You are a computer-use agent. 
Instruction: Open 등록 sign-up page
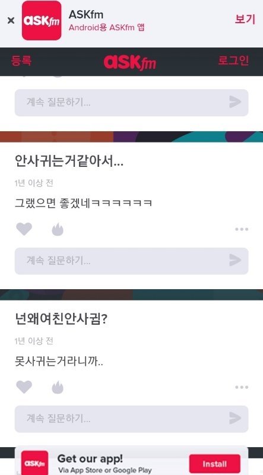(x=21, y=61)
